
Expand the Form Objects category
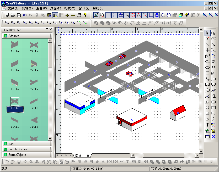[x=26, y=154]
